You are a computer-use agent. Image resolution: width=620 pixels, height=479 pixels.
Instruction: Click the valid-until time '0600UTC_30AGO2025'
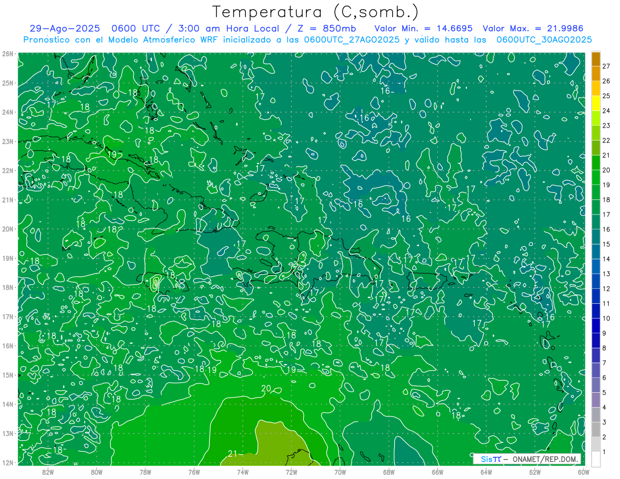[x=544, y=39]
